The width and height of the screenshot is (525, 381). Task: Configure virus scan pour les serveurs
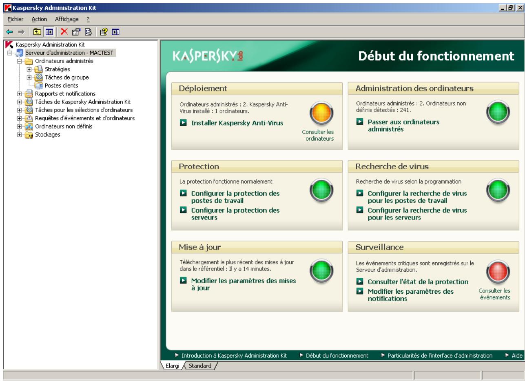click(x=417, y=214)
